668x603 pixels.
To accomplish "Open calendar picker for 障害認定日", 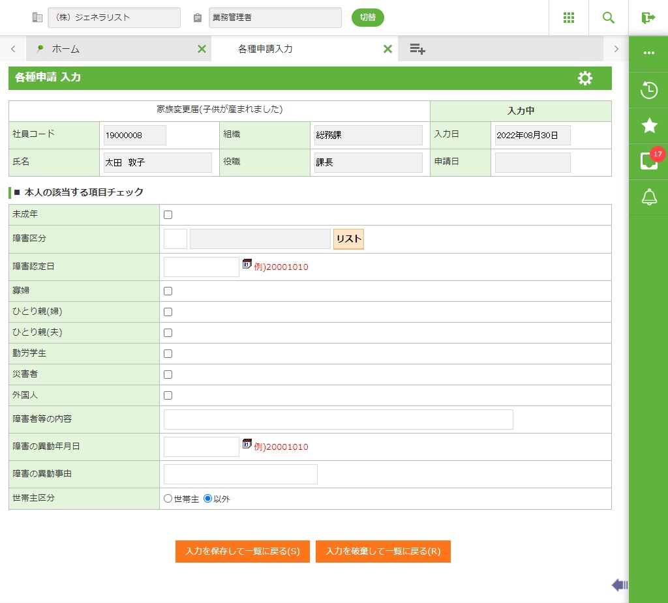I will (x=247, y=263).
